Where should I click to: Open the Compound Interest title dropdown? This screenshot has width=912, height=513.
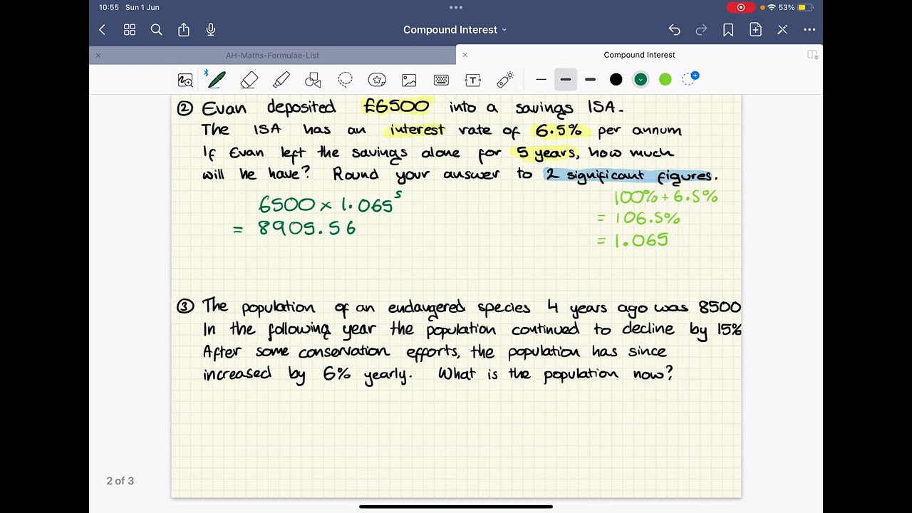coord(455,30)
